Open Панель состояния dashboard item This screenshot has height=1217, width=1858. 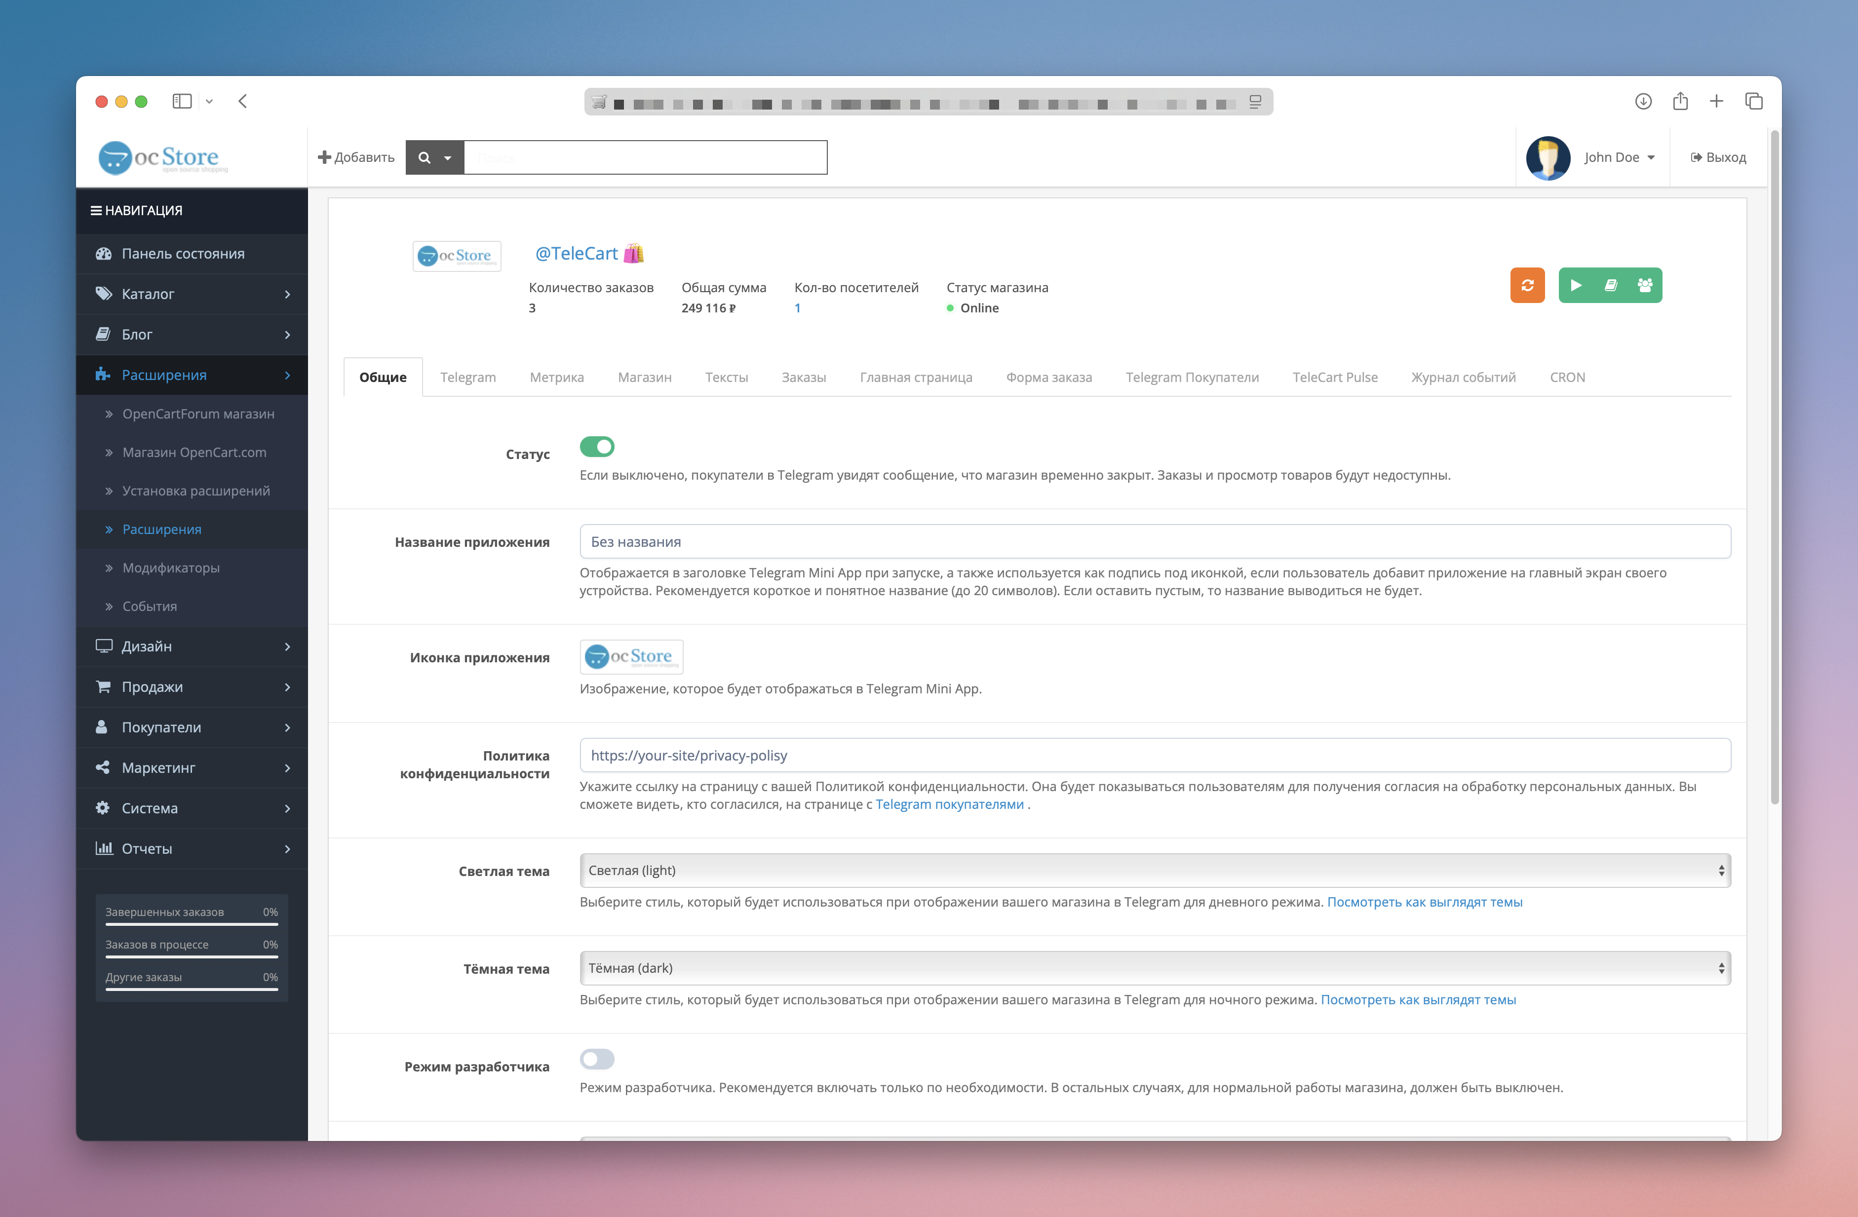coord(183,254)
